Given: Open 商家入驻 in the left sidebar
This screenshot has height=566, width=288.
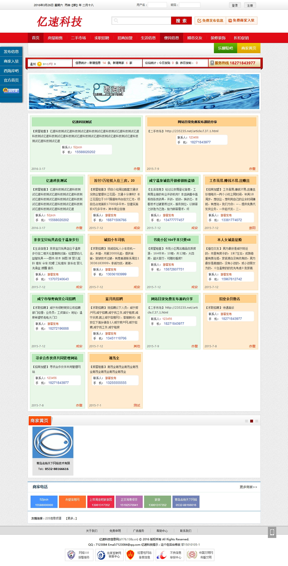Looking at the screenshot, I should pos(11,61).
